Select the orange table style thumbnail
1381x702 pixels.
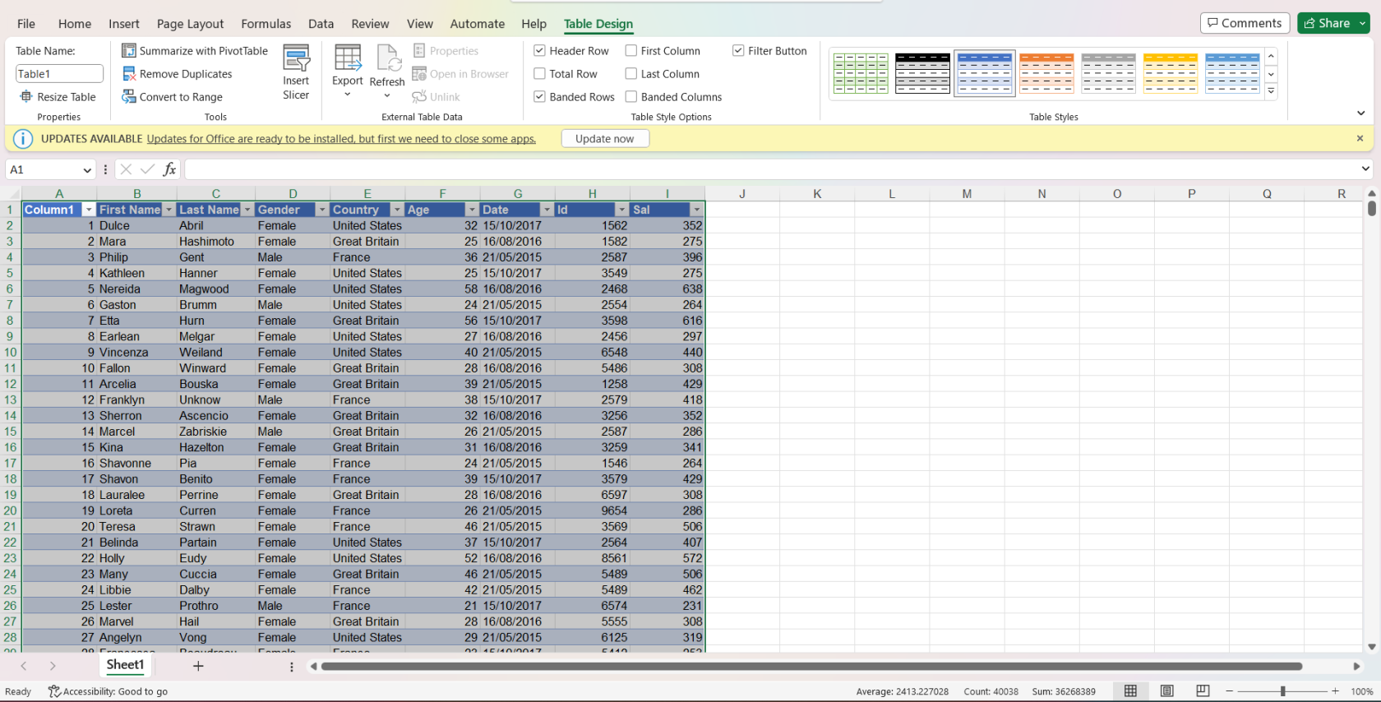pos(1046,73)
